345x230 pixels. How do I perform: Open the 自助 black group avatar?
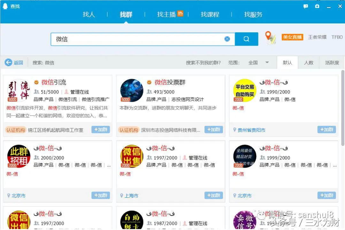click(x=132, y=220)
